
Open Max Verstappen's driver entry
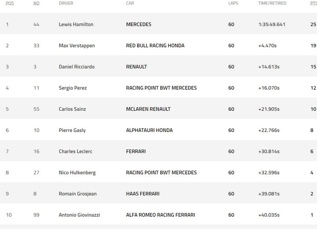coord(76,45)
